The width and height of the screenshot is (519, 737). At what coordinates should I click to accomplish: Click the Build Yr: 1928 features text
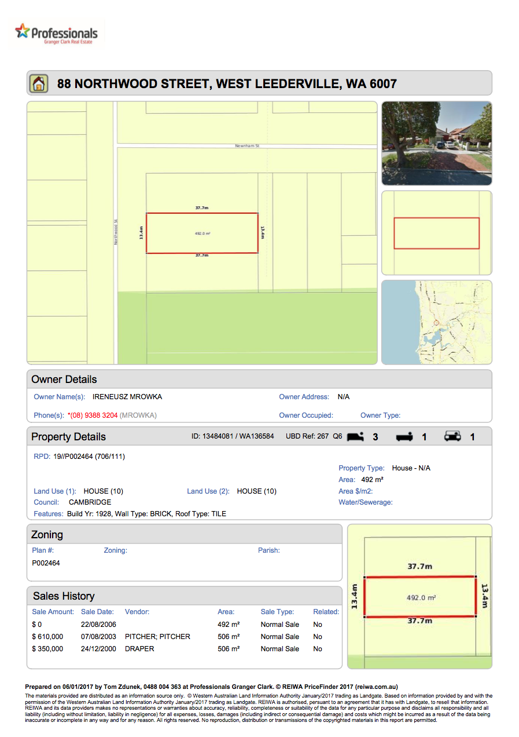tap(146, 514)
